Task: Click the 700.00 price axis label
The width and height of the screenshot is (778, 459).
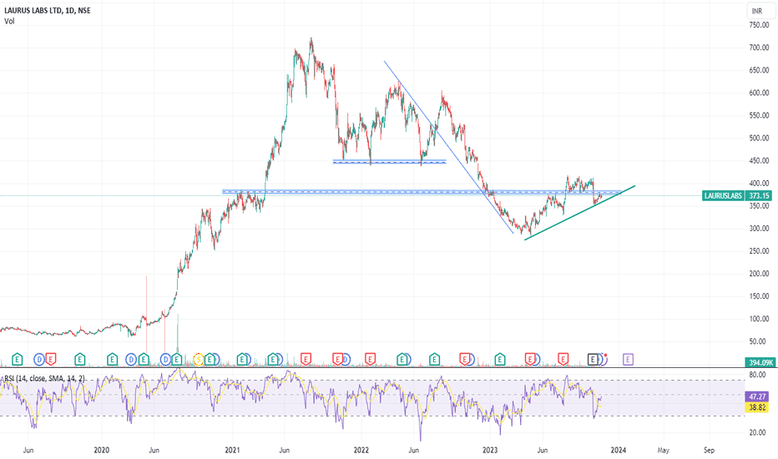Action: [x=759, y=48]
